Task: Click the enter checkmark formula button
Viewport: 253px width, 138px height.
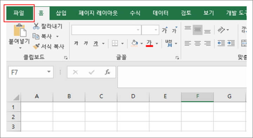Action: pos(91,72)
